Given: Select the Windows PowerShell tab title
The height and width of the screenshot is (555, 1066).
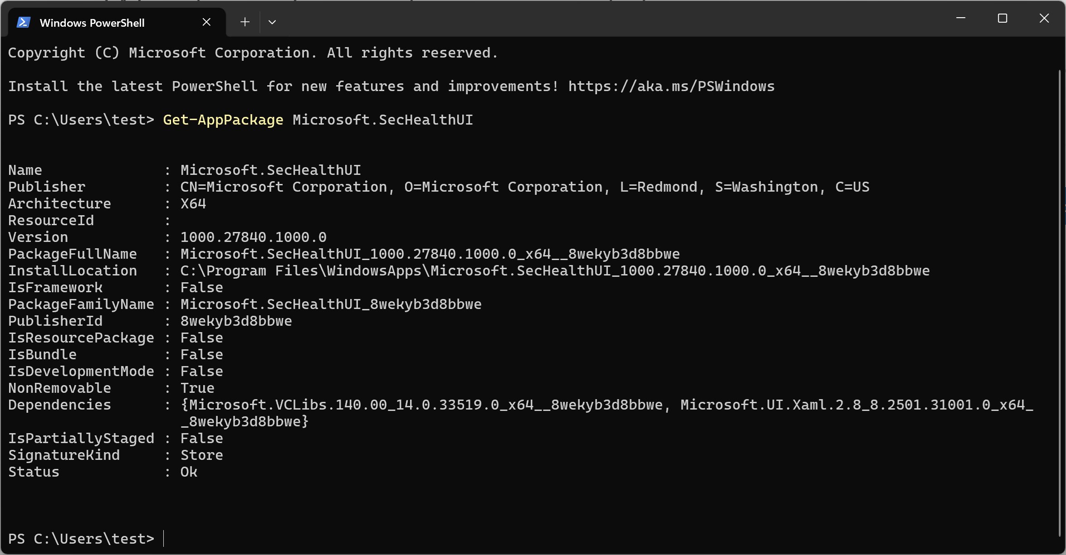Looking at the screenshot, I should pos(92,23).
